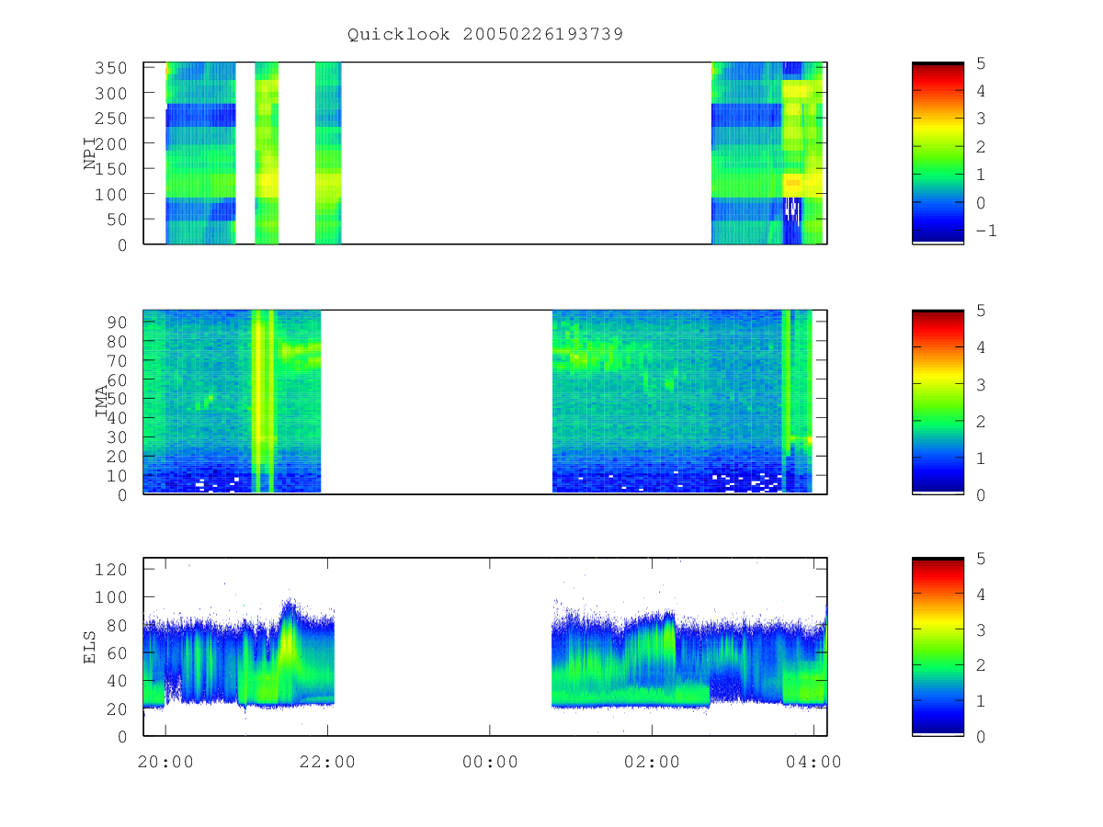Image resolution: width=1103 pixels, height=827 pixels.
Task: Click the ELS panel color bar
Action: tap(938, 647)
